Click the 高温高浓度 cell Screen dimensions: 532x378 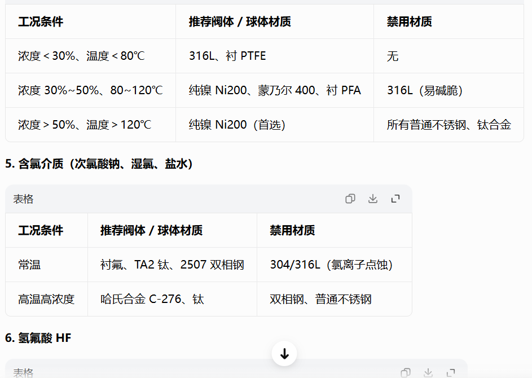[46, 299]
